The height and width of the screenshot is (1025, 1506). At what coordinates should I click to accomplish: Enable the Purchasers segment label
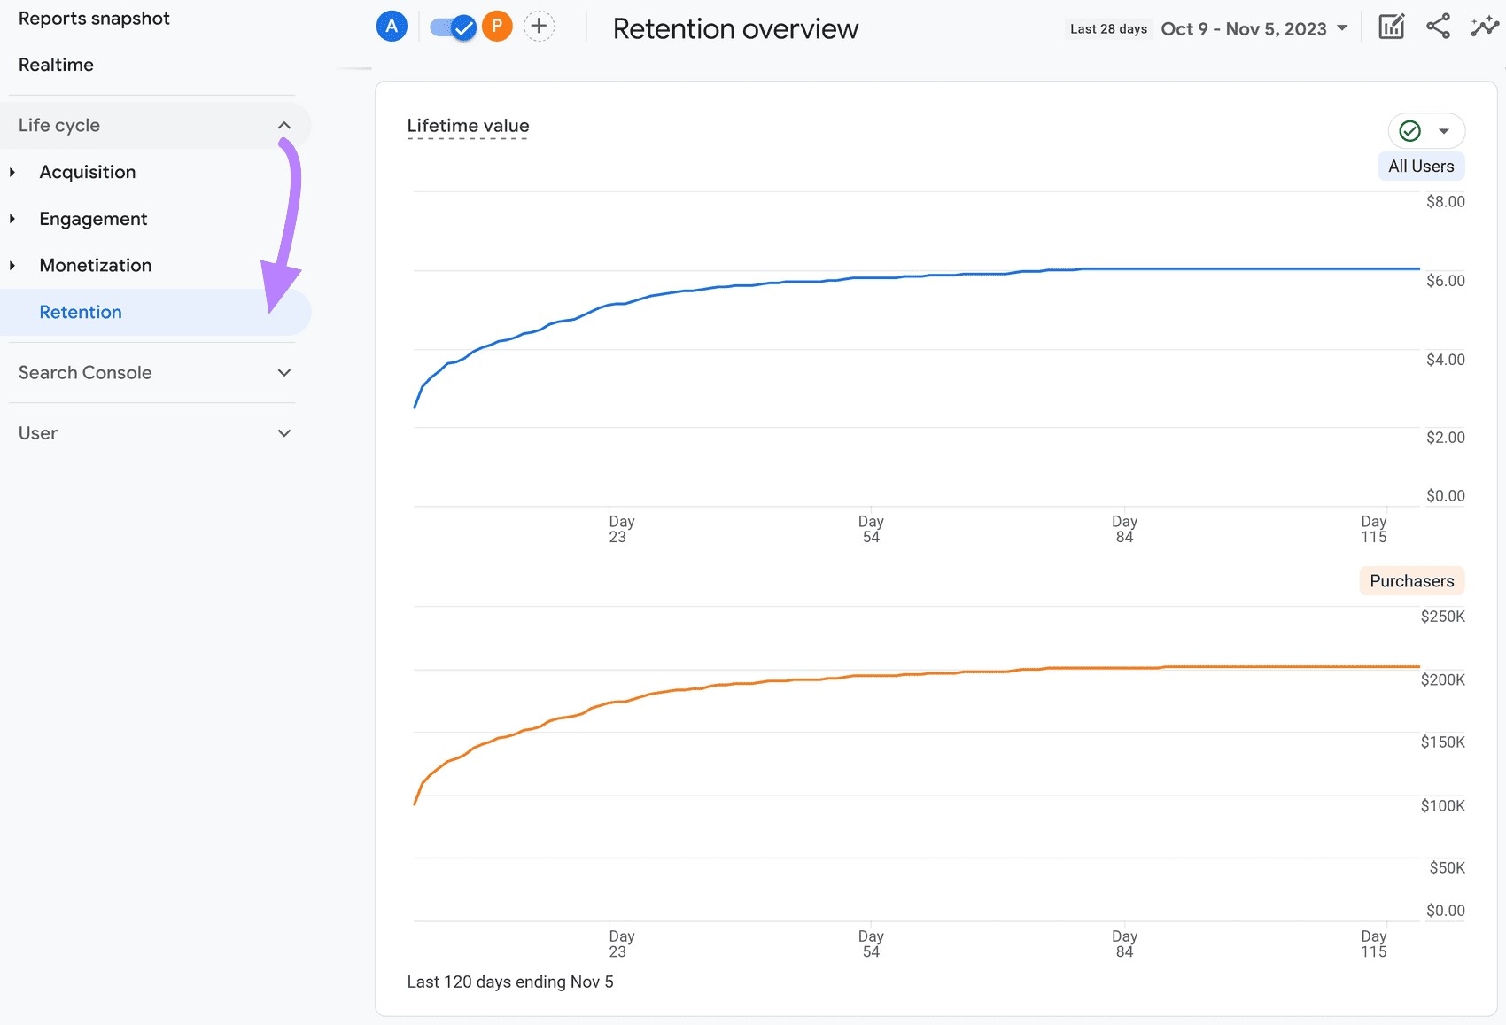(x=1411, y=580)
